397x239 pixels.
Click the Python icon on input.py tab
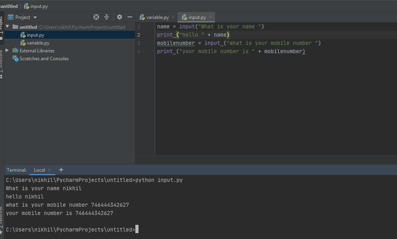(x=185, y=17)
